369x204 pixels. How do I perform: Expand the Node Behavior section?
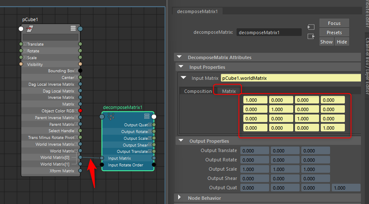[x=179, y=197]
